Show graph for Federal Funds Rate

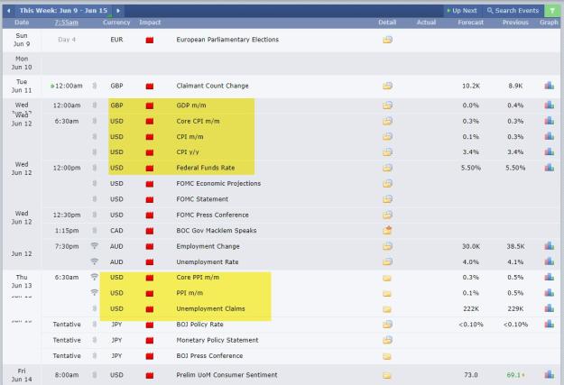pyautogui.click(x=549, y=167)
